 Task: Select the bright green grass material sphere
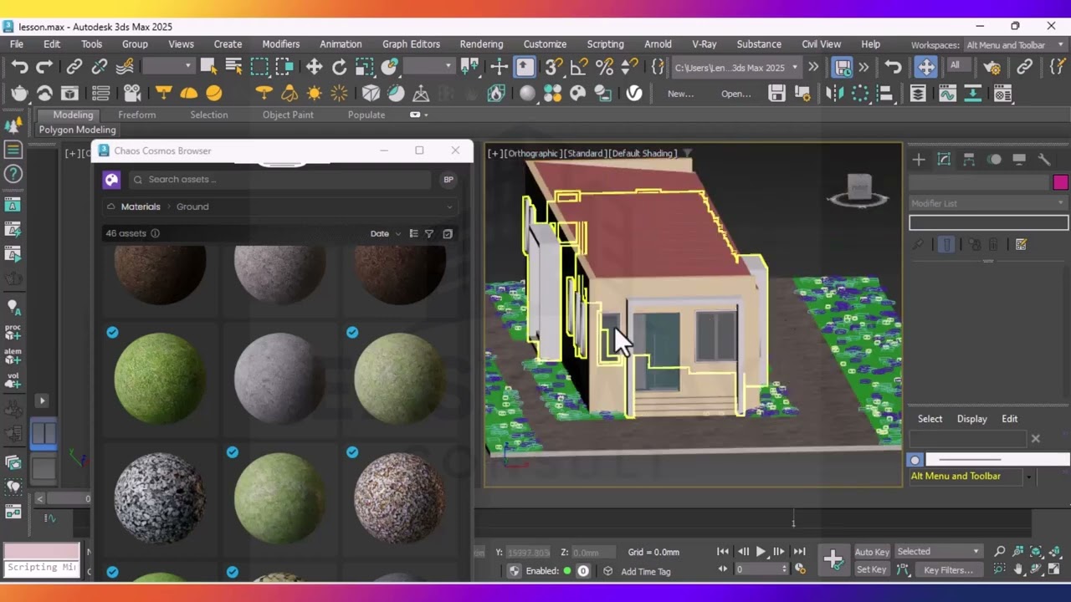click(x=160, y=378)
